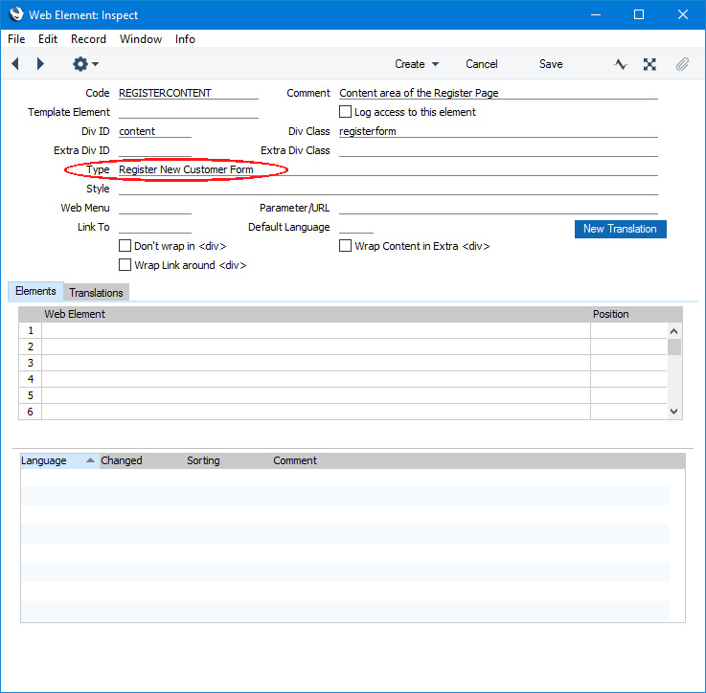Click the New Translation button

[620, 229]
